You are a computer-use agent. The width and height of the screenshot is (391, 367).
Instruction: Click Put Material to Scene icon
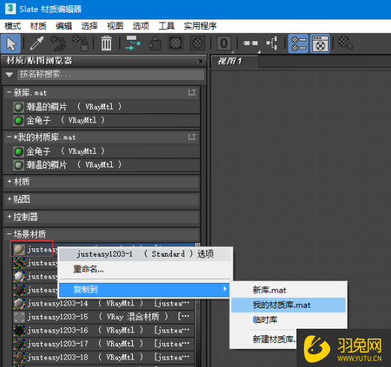(x=59, y=44)
